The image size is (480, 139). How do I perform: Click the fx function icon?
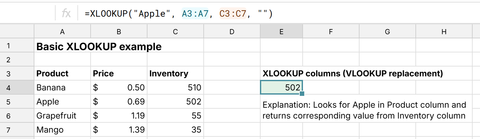point(66,14)
